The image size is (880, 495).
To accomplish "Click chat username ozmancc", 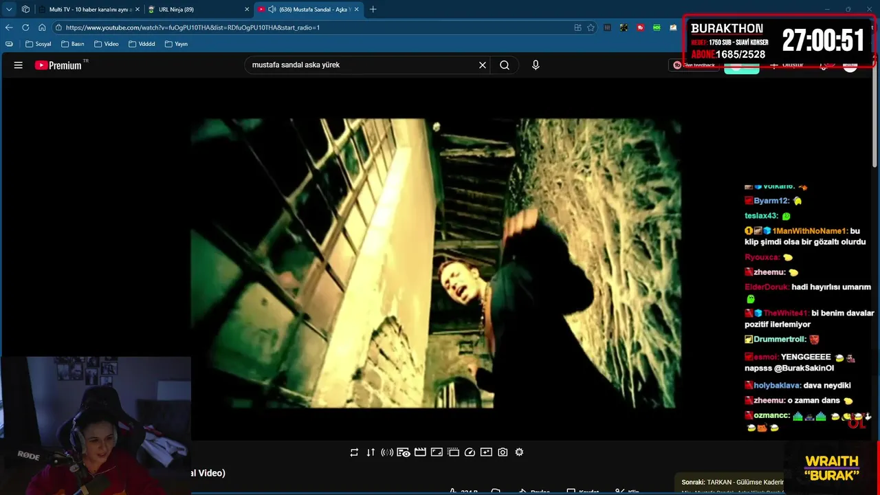I will tap(771, 416).
